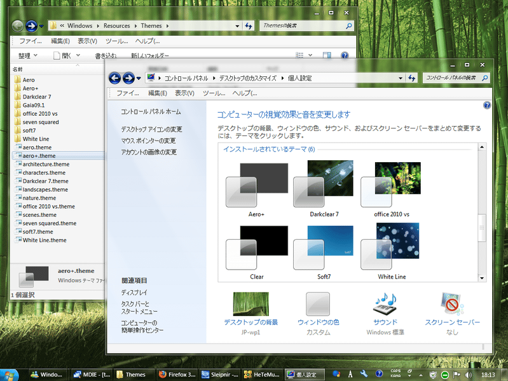Click the back arrow in the personalization window

[x=114, y=78]
